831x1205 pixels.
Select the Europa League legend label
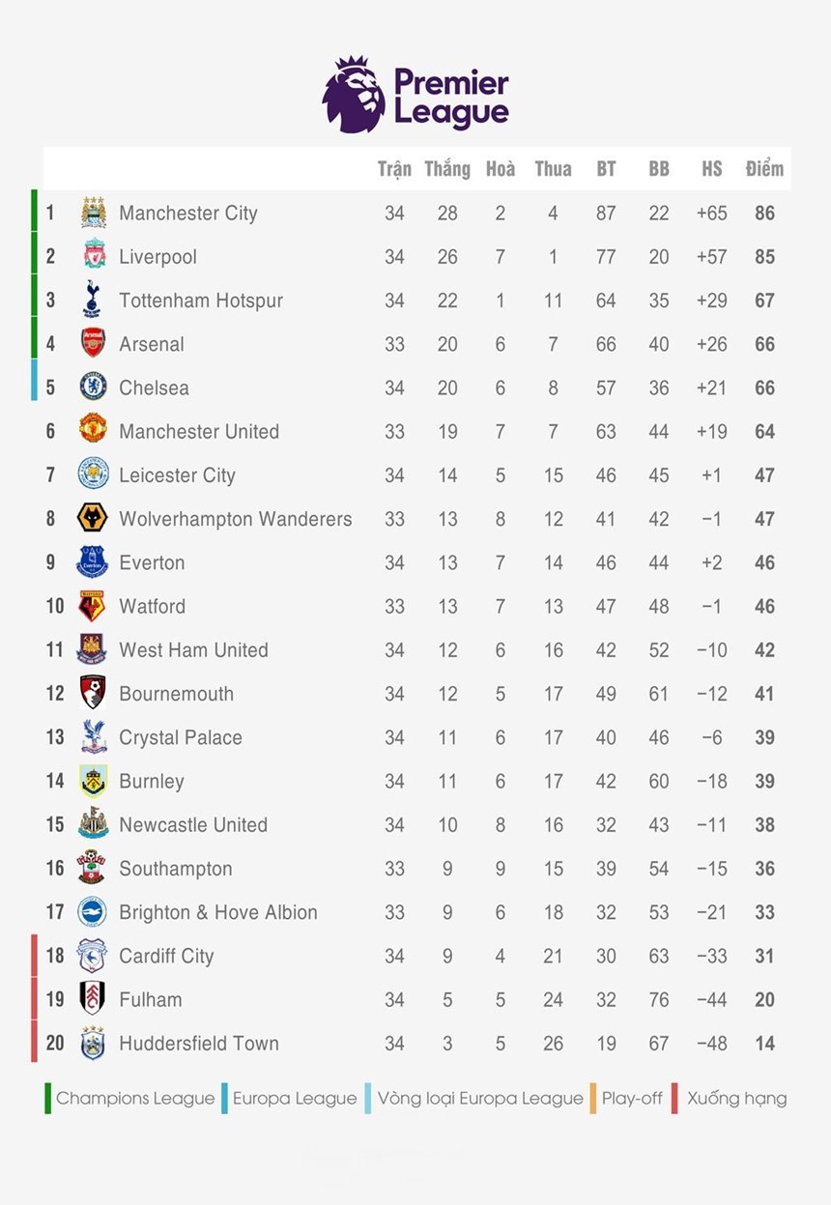[295, 1099]
